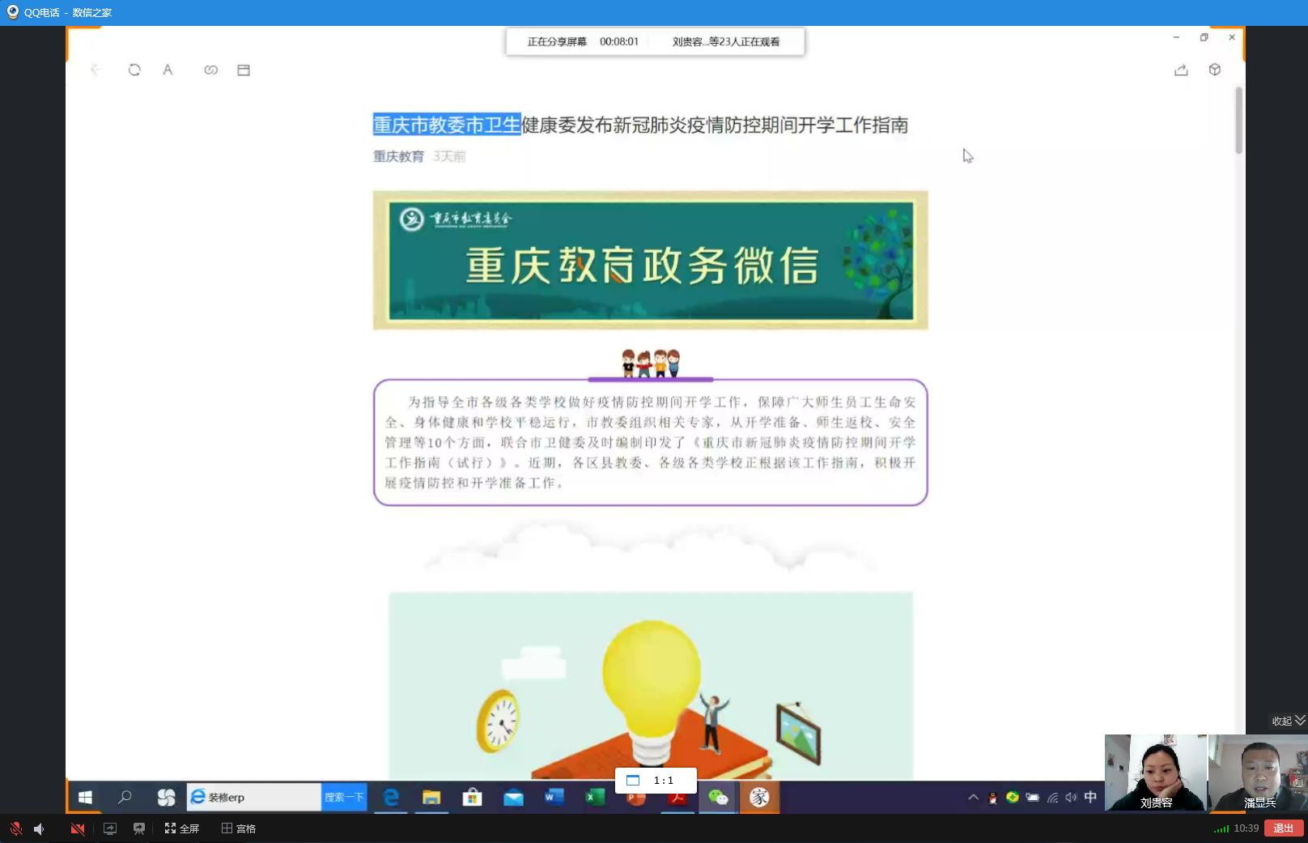Screen dimensions: 1308x843
Task: Click the copy link icon
Action: tap(210, 70)
